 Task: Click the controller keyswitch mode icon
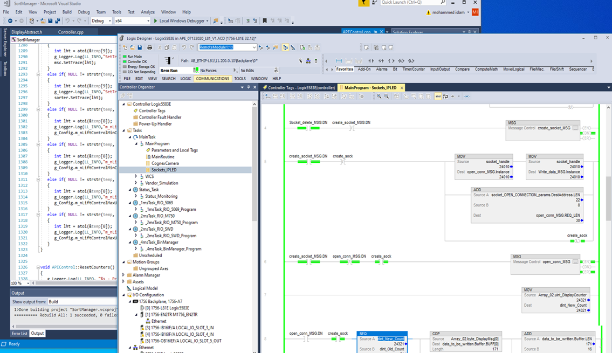pyautogui.click(x=168, y=60)
